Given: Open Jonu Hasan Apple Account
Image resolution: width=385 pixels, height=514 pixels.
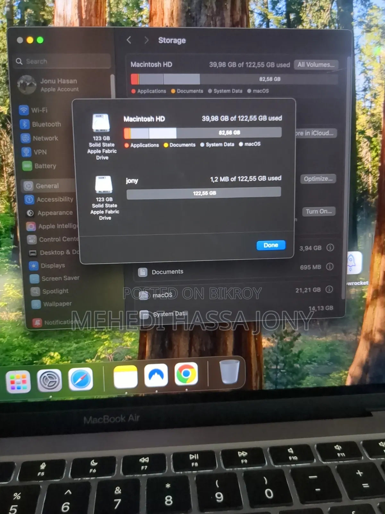Looking at the screenshot, I should pyautogui.click(x=48, y=85).
